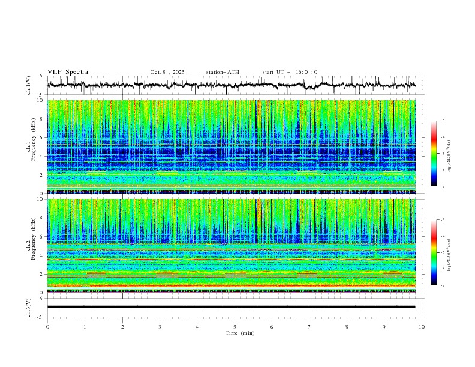Click the ch.1 spectrogram panel
This screenshot has width=475, height=367.
(232, 146)
